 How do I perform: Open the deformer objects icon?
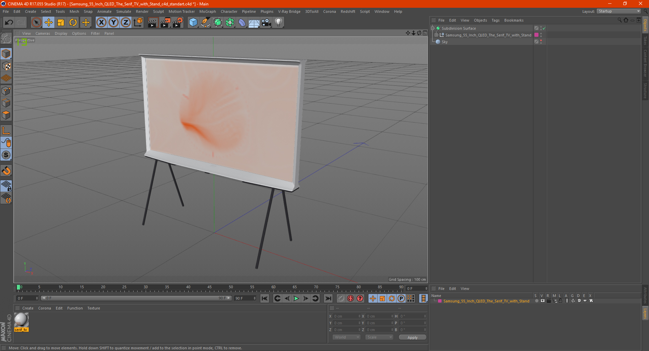click(x=242, y=23)
